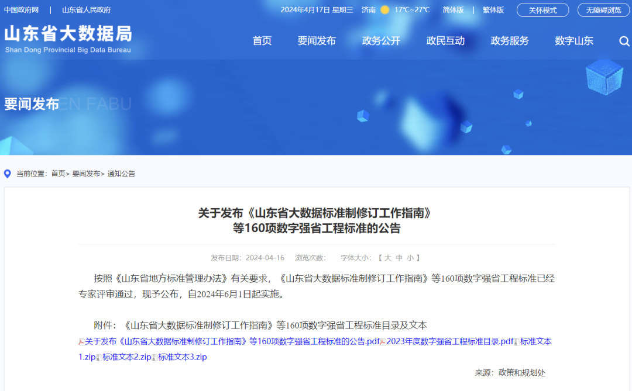Screen dimensions: 632x391
Task: Enable 无障碍浏览 accessibility browsing
Action: (x=603, y=10)
